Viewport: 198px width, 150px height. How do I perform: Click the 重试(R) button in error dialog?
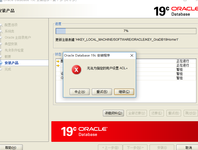pyautogui.click(x=102, y=92)
